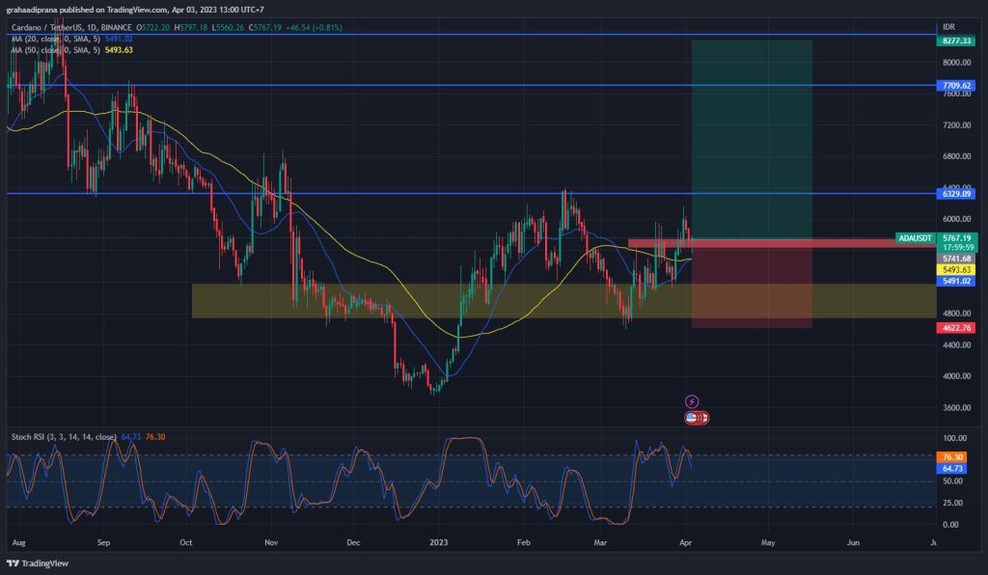988x575 pixels.
Task: Click the 100.00 Stoch RSI axis tick
Action: [954, 438]
